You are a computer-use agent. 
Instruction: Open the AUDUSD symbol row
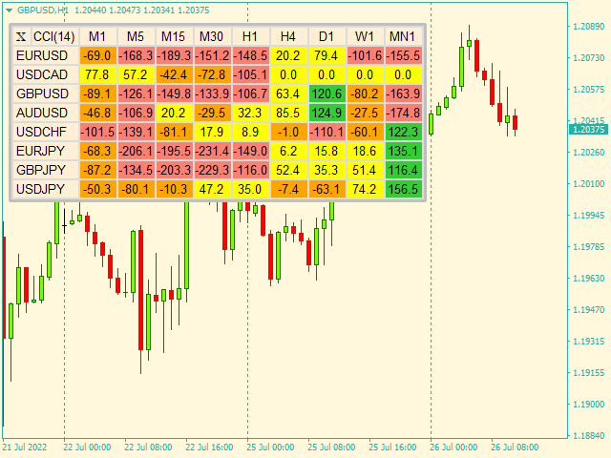tap(46, 113)
